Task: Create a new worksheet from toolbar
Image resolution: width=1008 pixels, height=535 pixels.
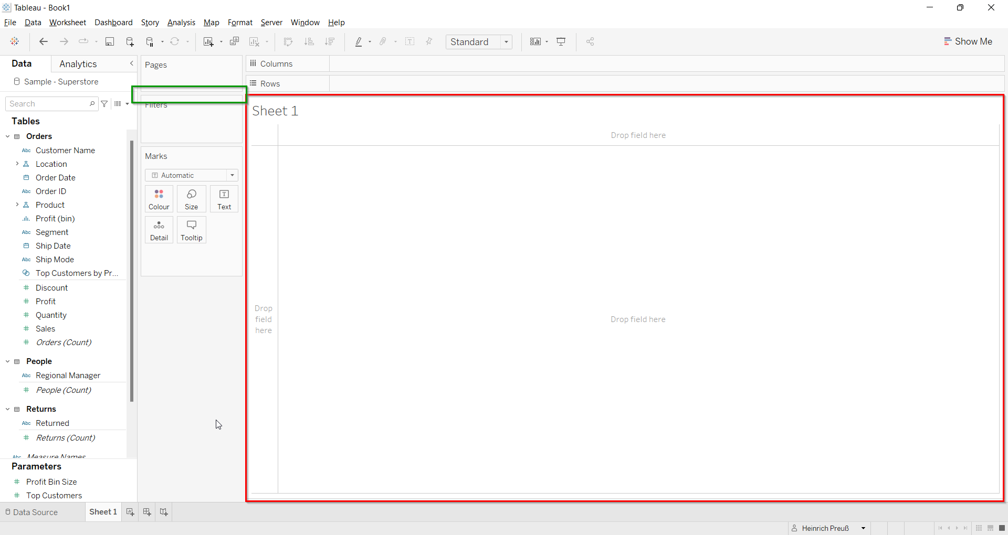Action: click(208, 41)
